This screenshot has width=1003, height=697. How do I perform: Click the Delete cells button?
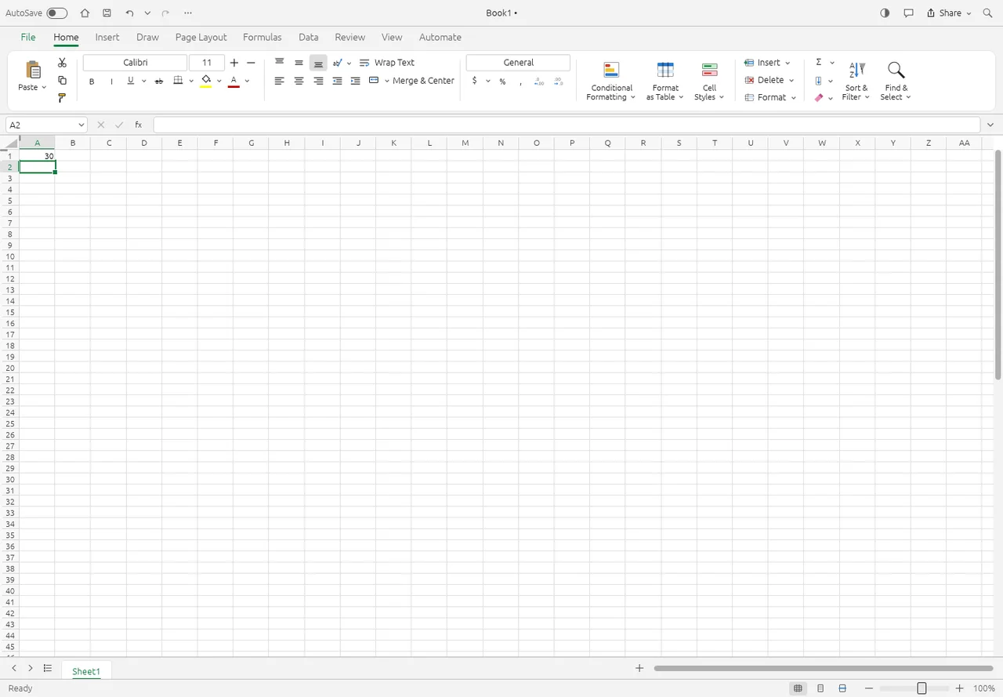[x=769, y=80]
